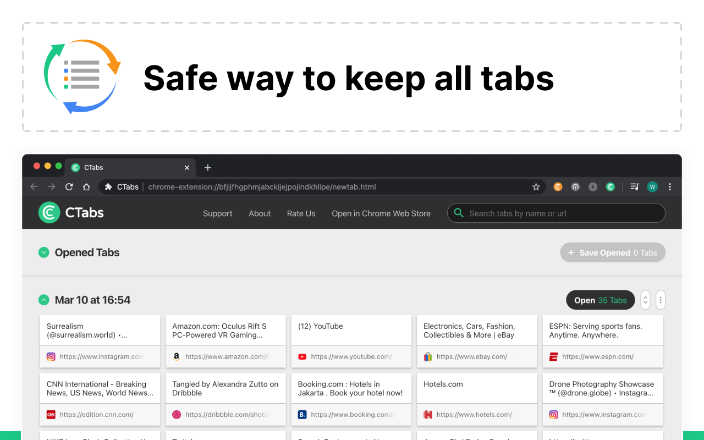
Task: Select the CTabs browser tab
Action: click(x=130, y=168)
